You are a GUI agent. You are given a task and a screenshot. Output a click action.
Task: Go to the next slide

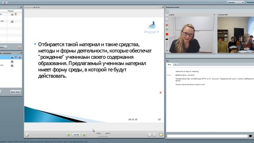(84, 135)
